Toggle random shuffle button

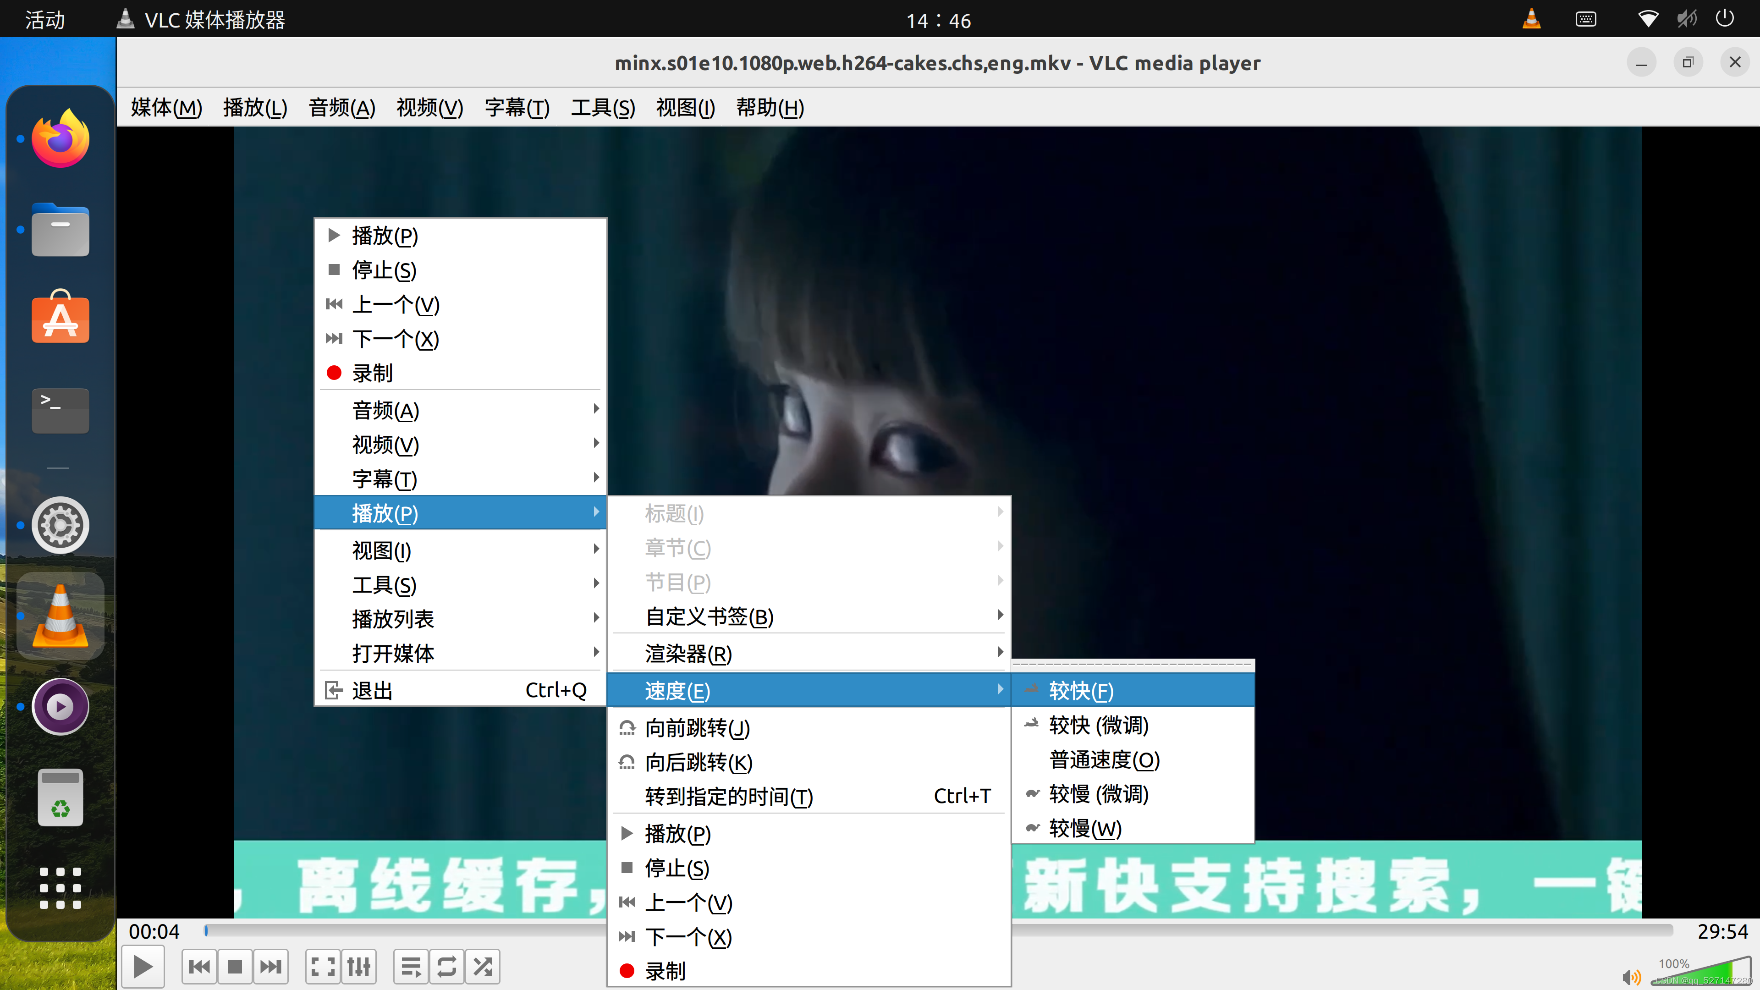pyautogui.click(x=482, y=966)
